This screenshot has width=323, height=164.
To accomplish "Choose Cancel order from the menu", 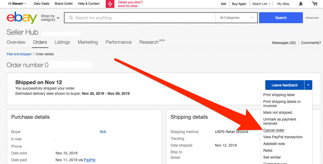I will pos(274,130).
